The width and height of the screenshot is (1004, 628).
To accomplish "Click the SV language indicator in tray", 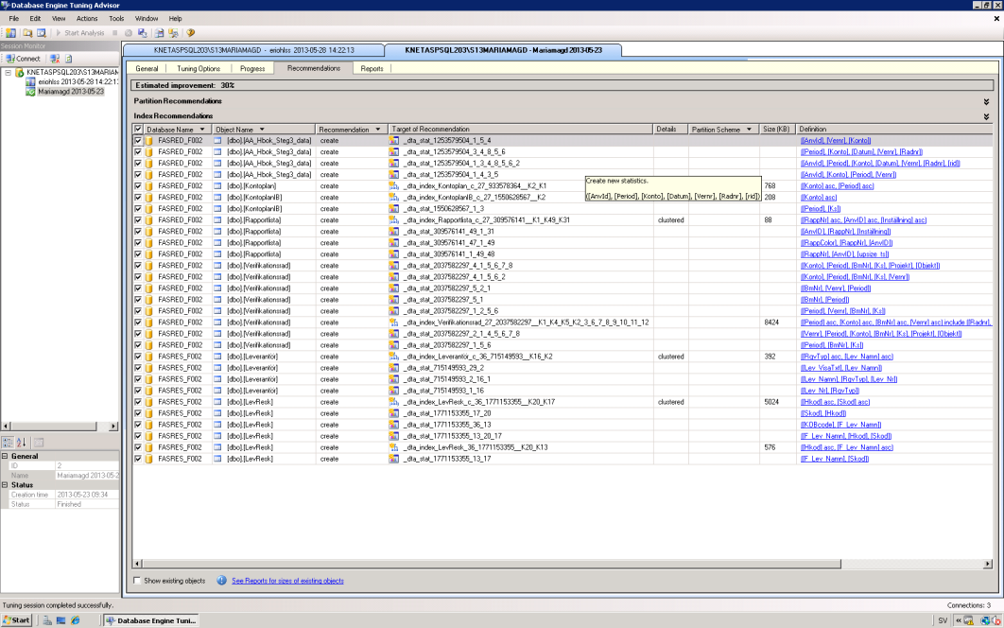I will (943, 620).
